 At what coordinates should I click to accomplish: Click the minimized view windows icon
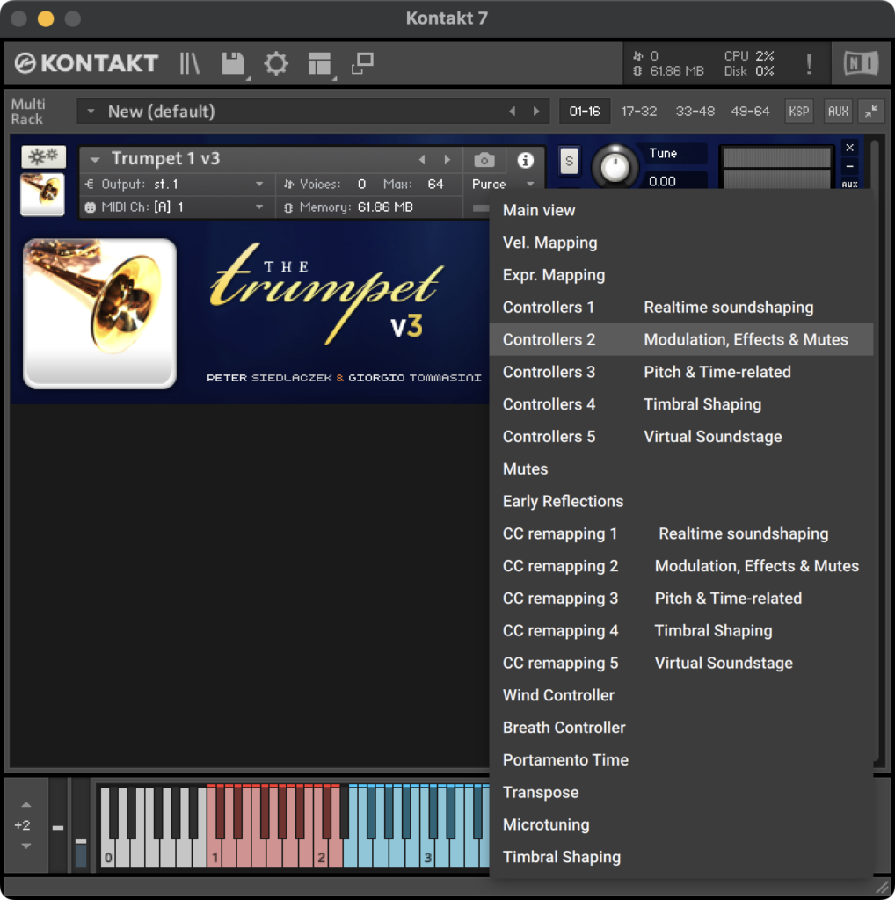[363, 63]
